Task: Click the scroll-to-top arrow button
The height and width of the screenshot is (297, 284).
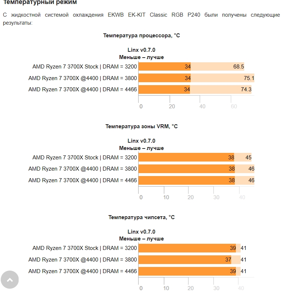Action: click(x=10, y=279)
